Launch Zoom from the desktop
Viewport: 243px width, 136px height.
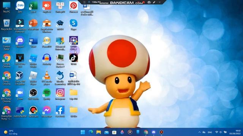[x=20, y=94]
